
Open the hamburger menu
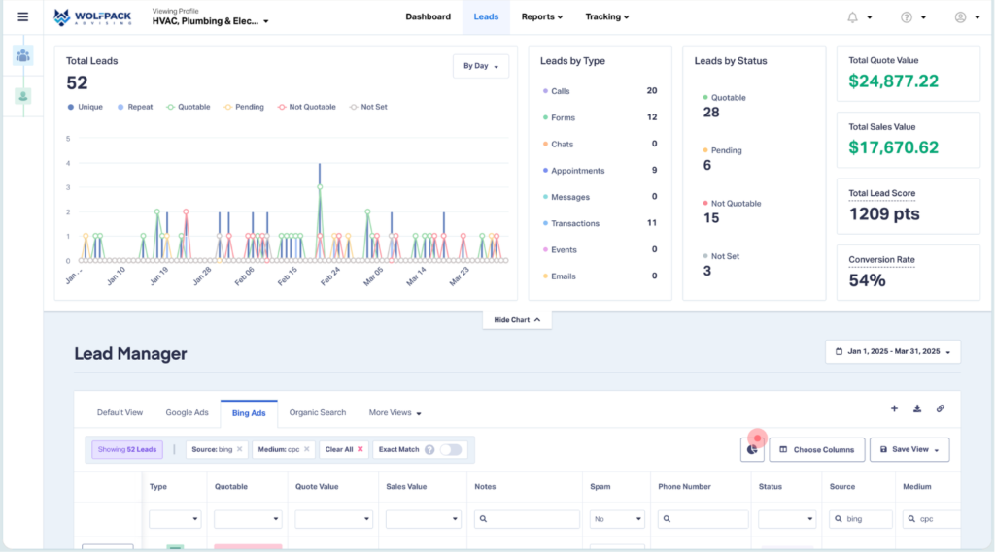click(x=23, y=17)
